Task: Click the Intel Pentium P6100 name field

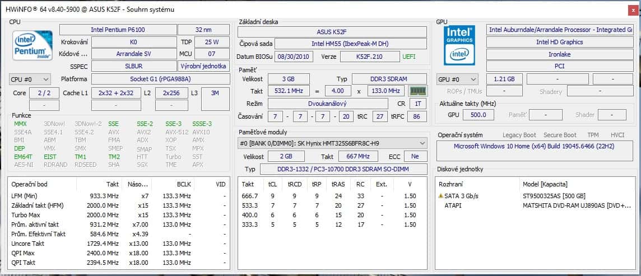Action: click(x=118, y=30)
